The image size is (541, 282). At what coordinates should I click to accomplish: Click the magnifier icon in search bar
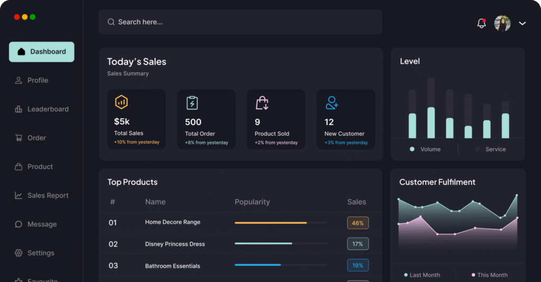click(x=111, y=22)
